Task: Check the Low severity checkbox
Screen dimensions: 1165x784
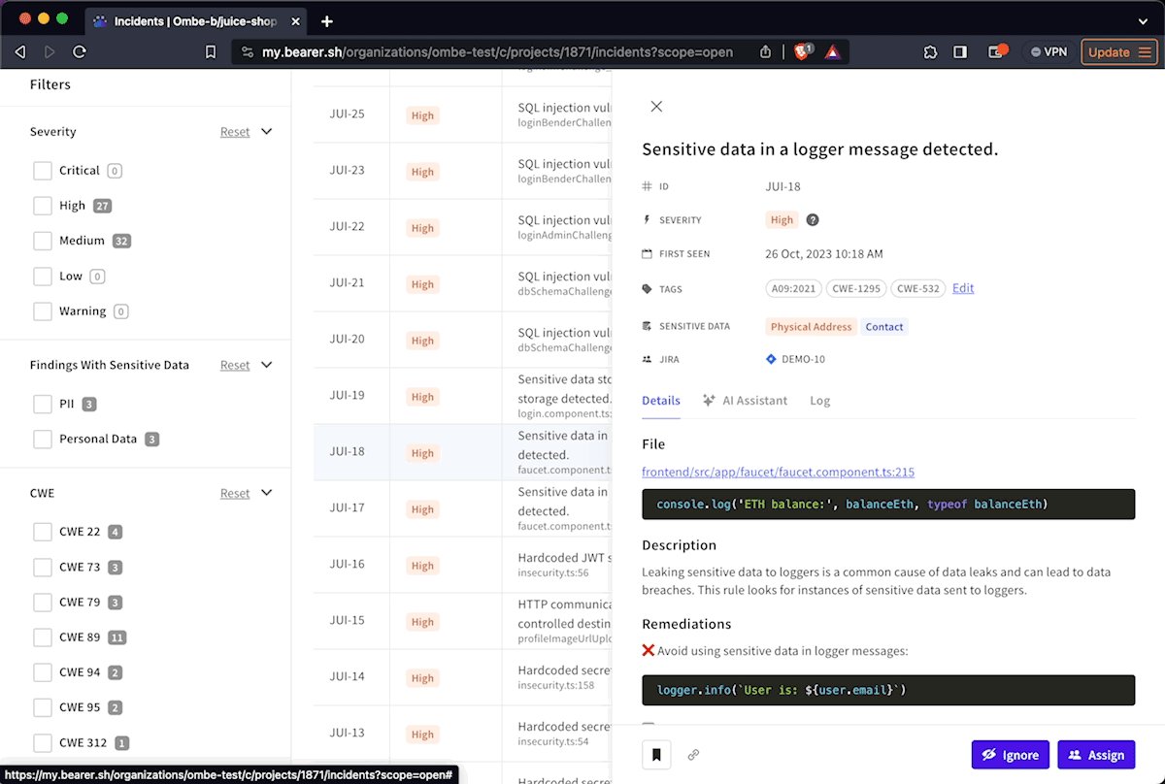Action: (x=43, y=277)
